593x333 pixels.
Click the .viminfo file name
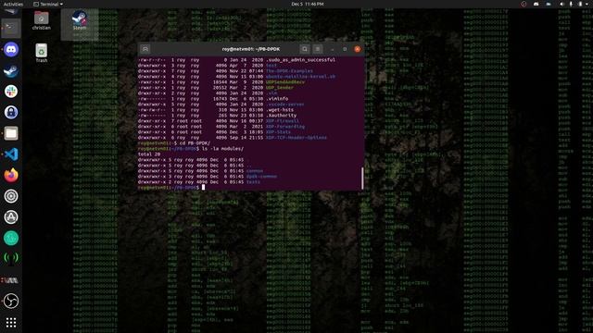pos(276,99)
